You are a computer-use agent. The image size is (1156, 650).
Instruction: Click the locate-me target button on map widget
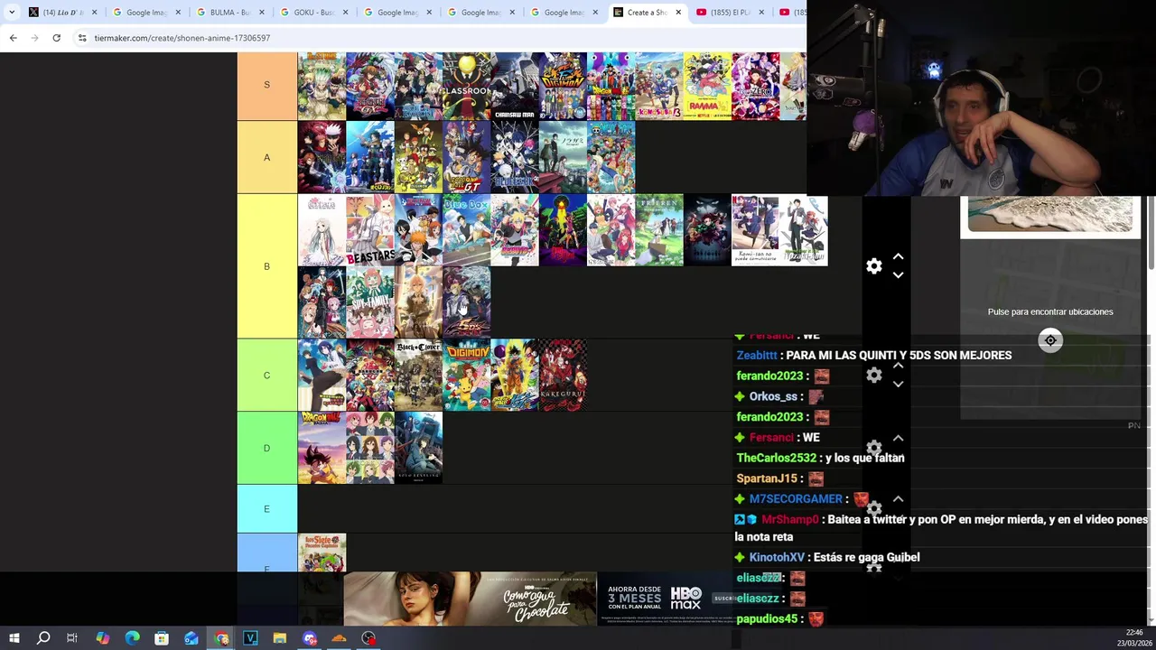[1049, 340]
